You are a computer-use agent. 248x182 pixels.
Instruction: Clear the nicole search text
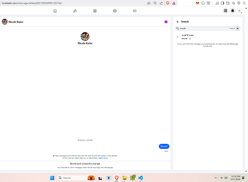[x=238, y=28]
